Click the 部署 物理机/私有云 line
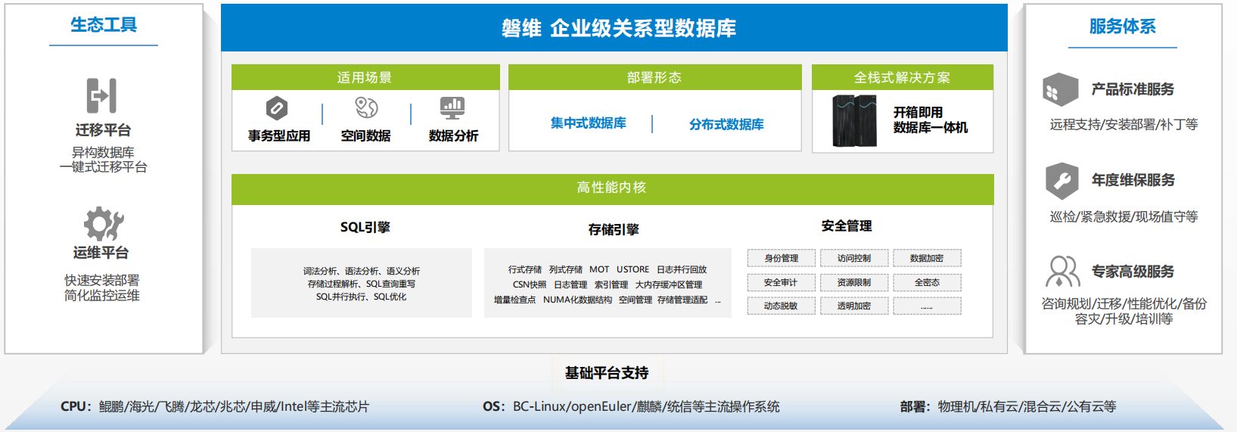Screen dimensions: 1237x432 pos(1008,406)
